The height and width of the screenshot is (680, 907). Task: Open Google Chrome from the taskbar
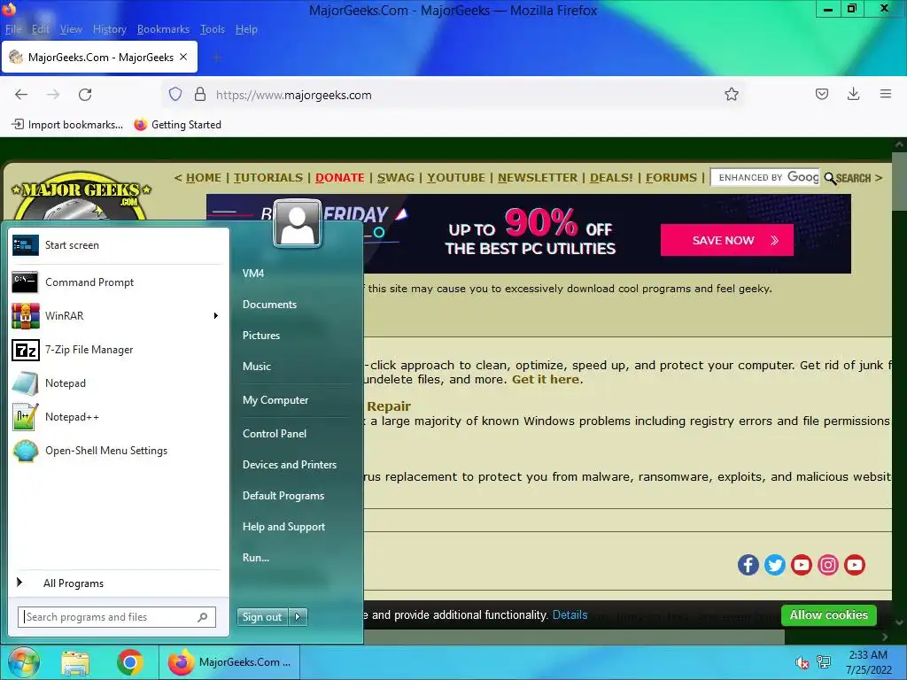pyautogui.click(x=129, y=662)
